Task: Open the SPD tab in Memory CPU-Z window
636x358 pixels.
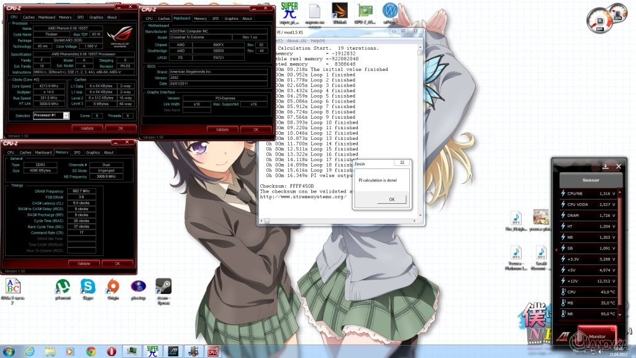Action: pos(77,152)
